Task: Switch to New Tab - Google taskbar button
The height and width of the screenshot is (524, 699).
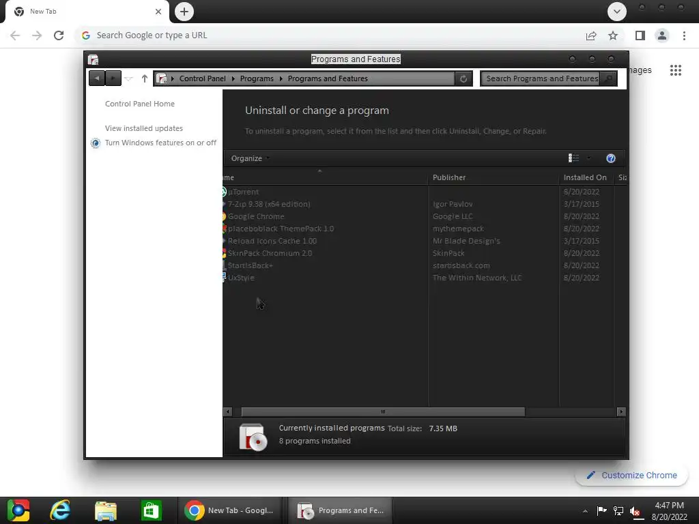Action: coord(230,510)
